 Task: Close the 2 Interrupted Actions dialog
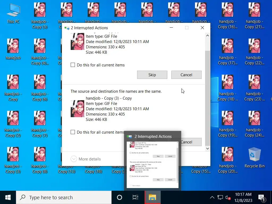click(x=202, y=28)
